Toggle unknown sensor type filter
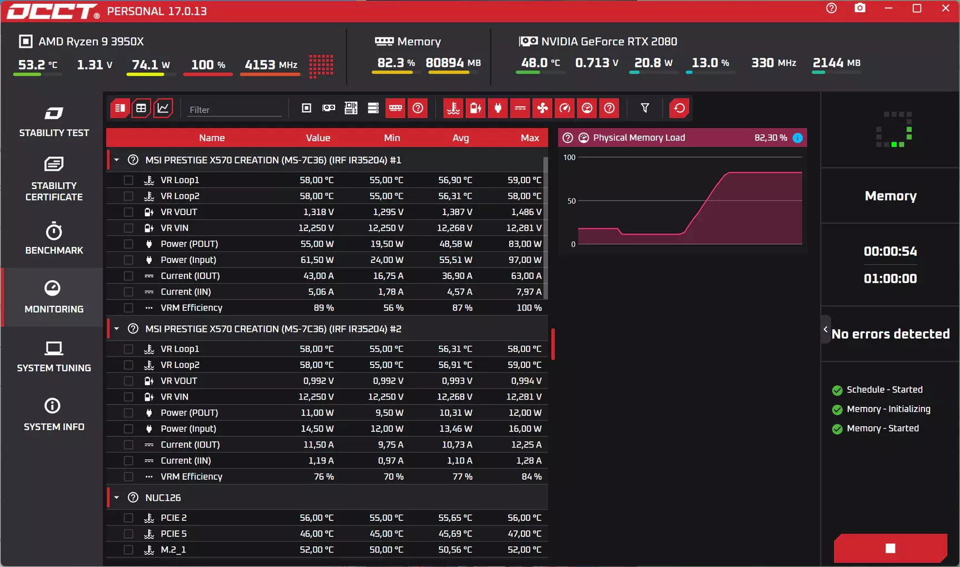This screenshot has height=567, width=960. point(609,108)
